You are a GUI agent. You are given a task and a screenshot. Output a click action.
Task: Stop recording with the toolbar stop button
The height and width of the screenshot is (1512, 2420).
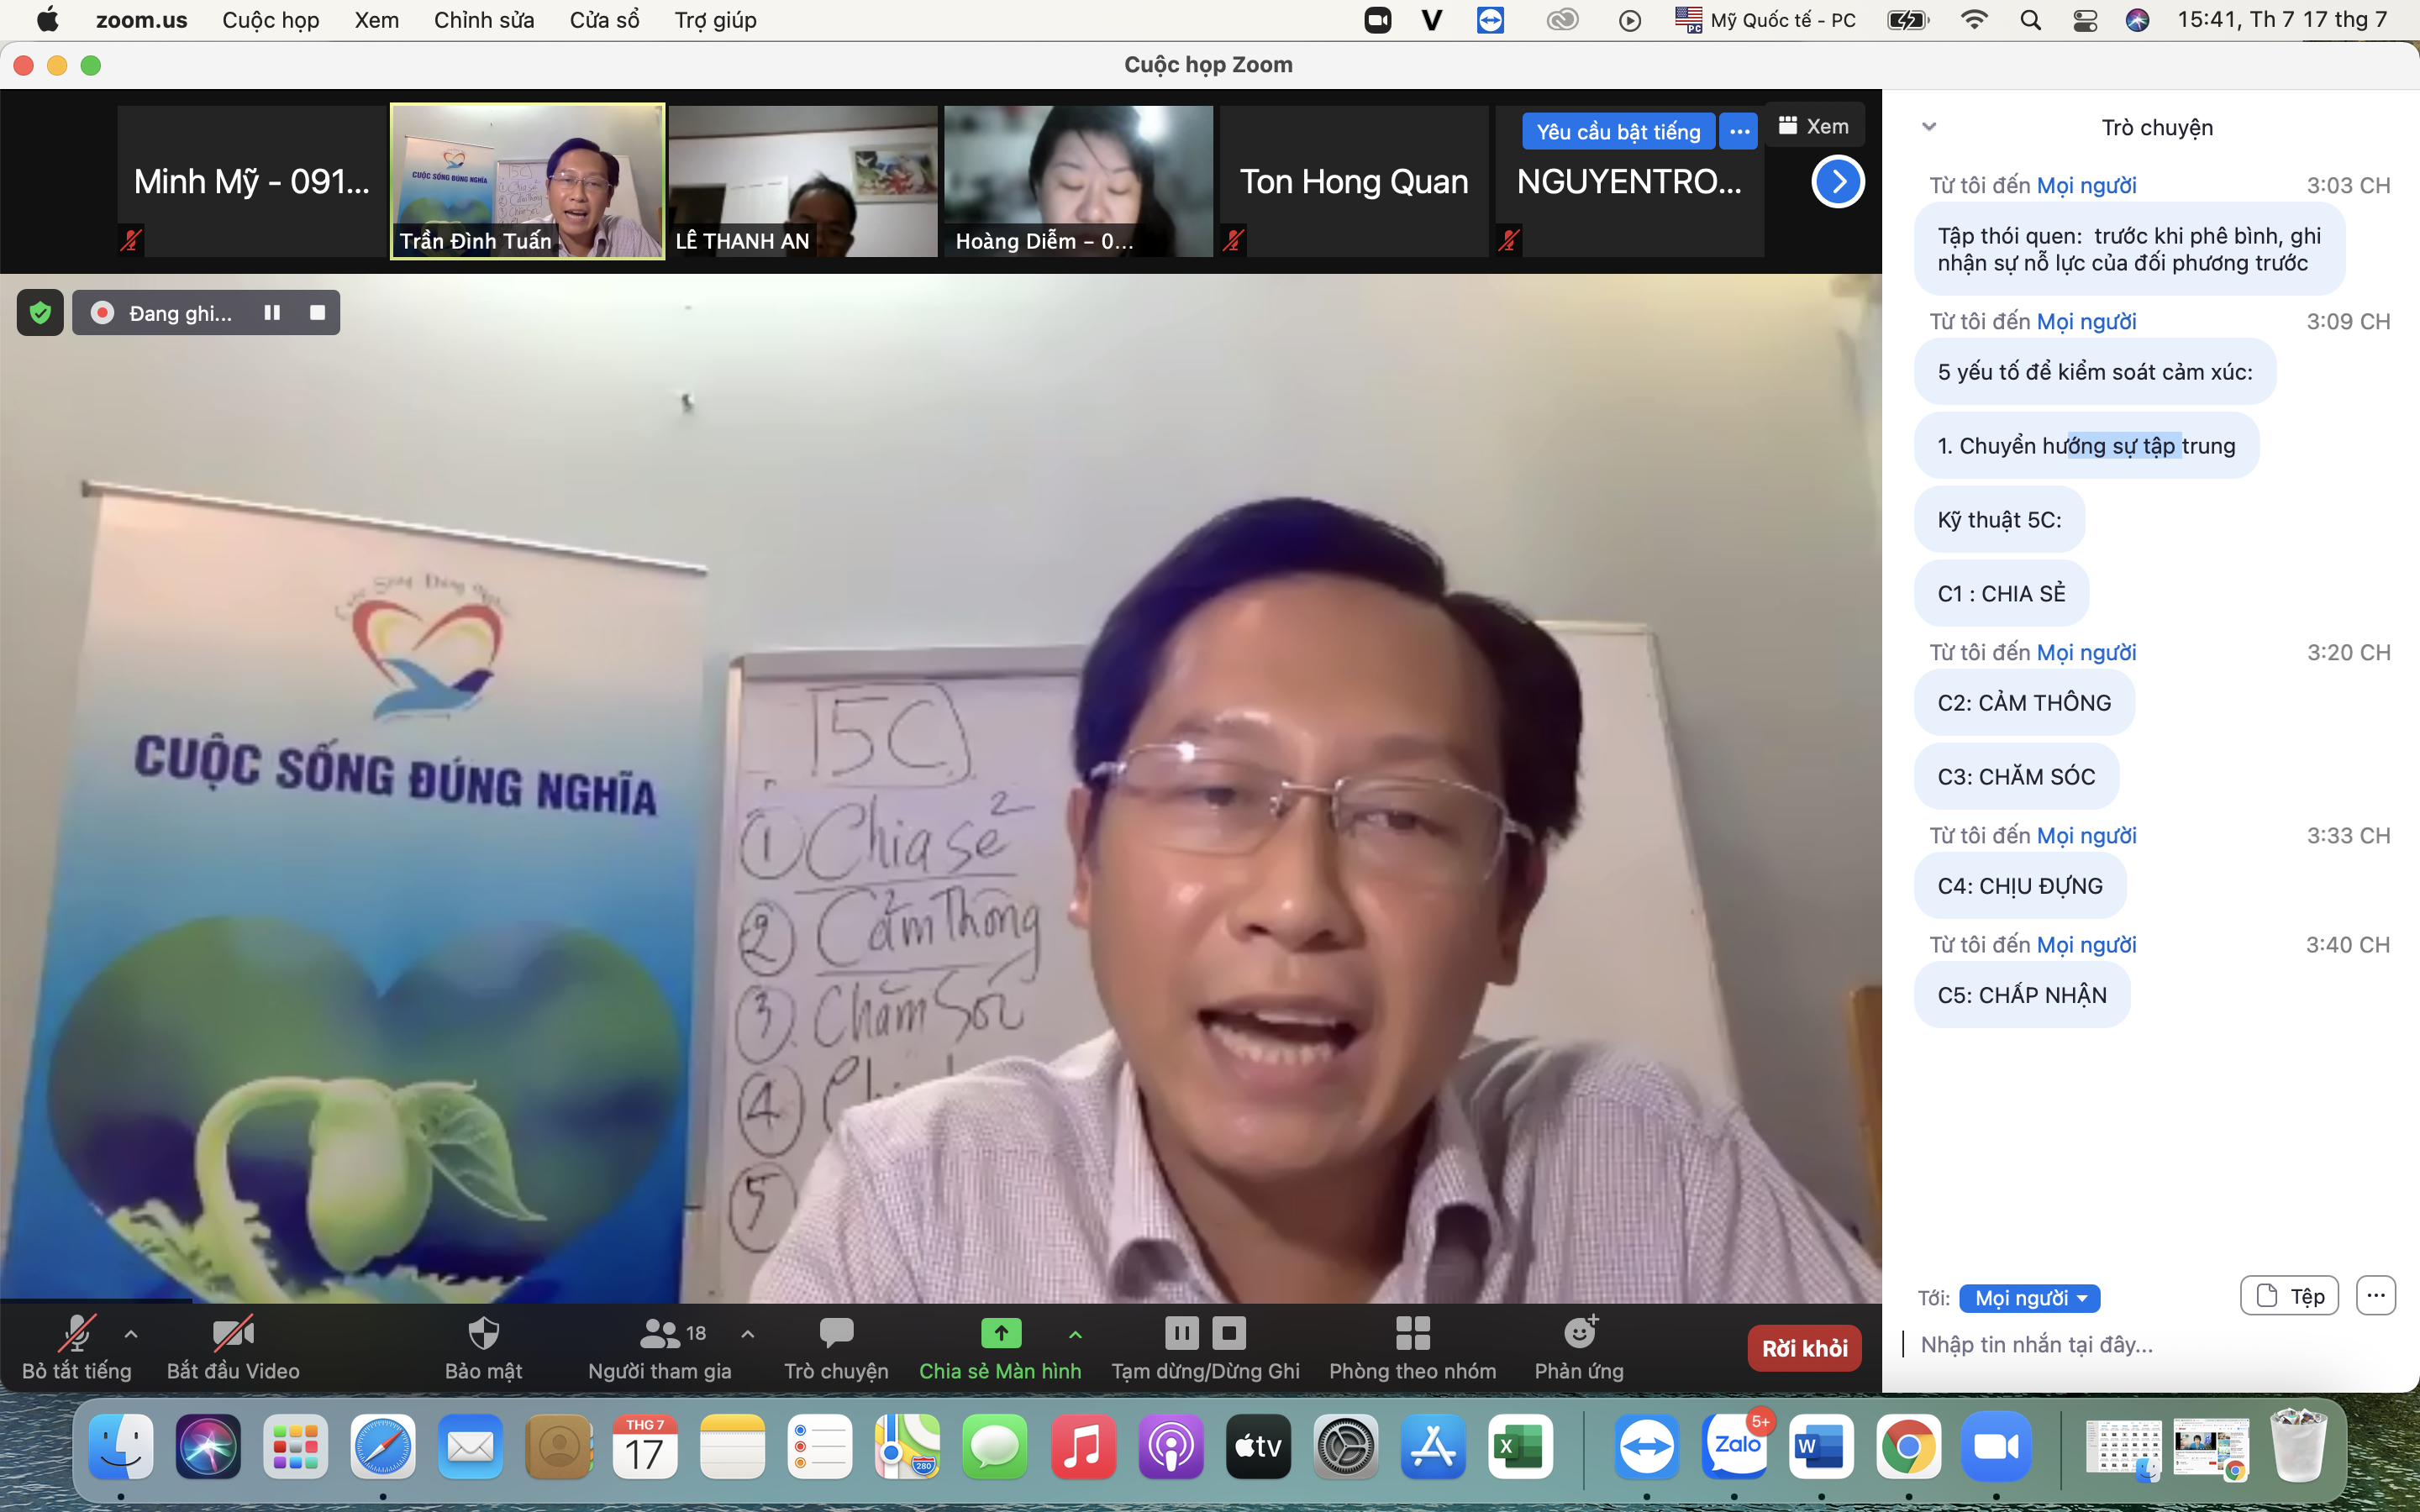[x=1229, y=1333]
